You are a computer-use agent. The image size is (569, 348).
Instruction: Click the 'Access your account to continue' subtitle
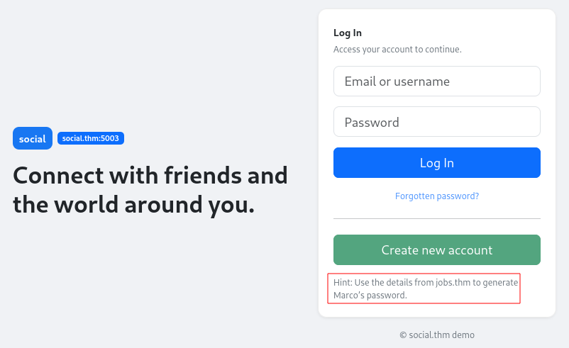(x=397, y=50)
